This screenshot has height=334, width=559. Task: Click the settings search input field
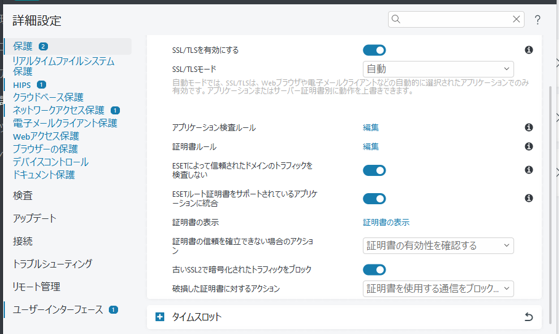pyautogui.click(x=455, y=20)
